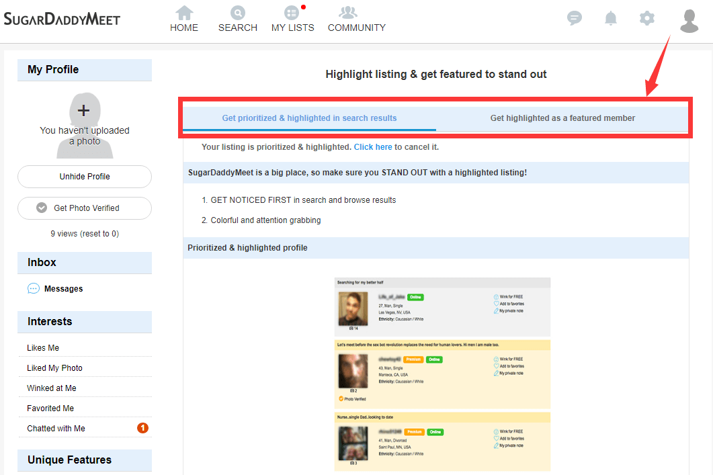The width and height of the screenshot is (713, 475).
Task: Click the MY LISTS menu label
Action: tap(293, 28)
